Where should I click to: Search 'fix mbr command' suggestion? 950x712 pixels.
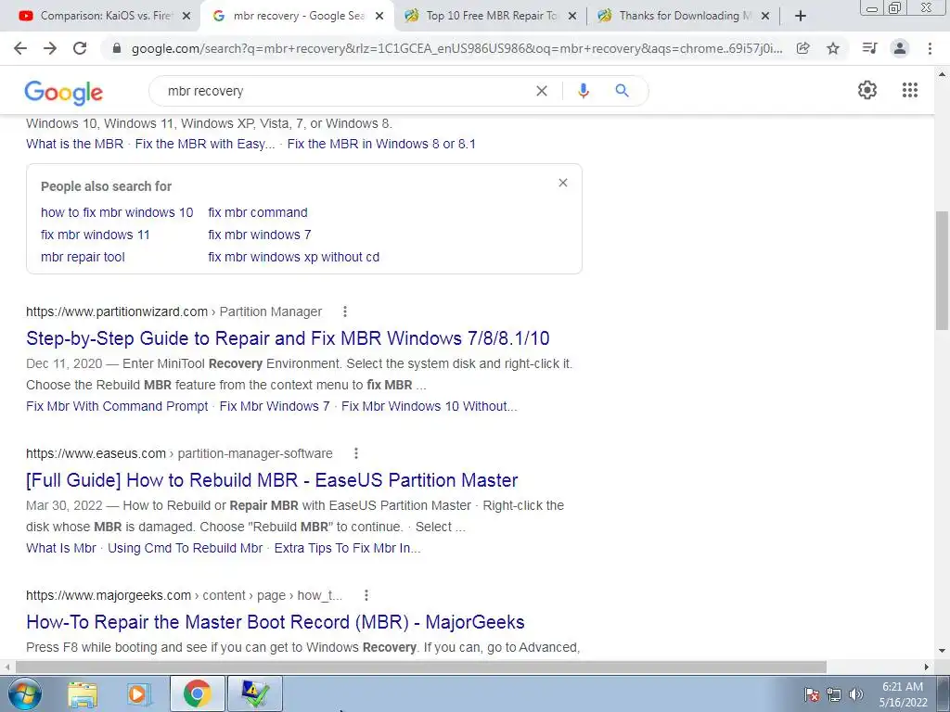click(x=258, y=212)
